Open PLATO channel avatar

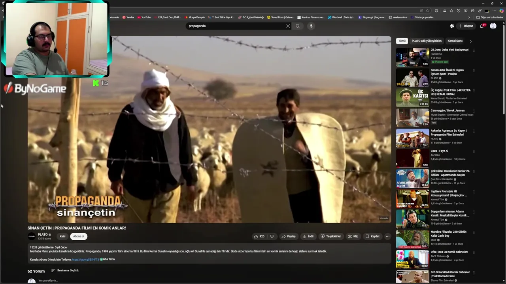tap(32, 236)
